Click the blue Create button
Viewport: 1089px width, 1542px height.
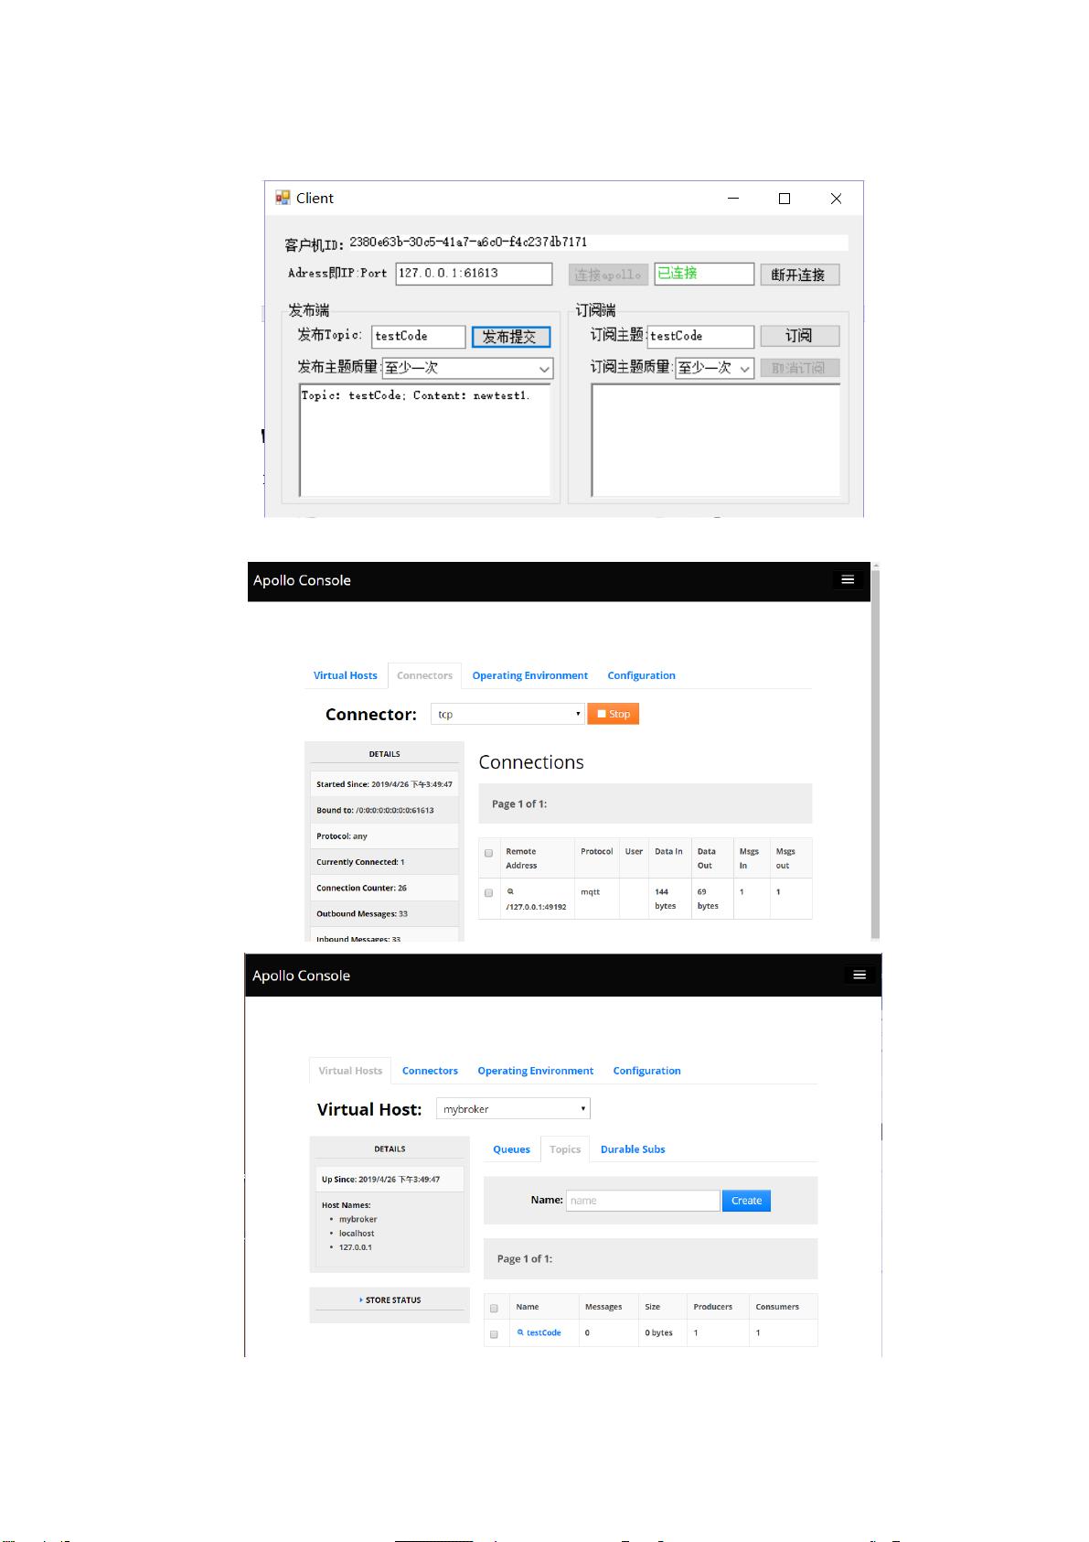point(746,1201)
